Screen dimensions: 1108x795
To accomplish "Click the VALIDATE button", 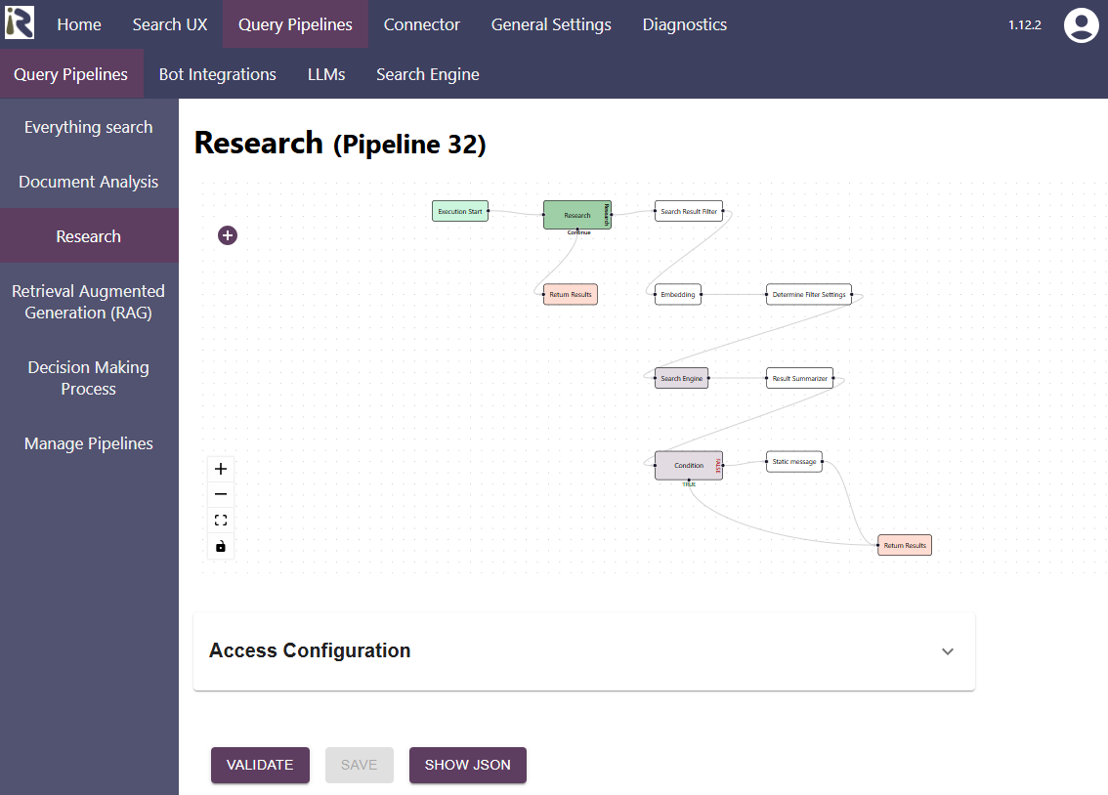I will click(260, 765).
